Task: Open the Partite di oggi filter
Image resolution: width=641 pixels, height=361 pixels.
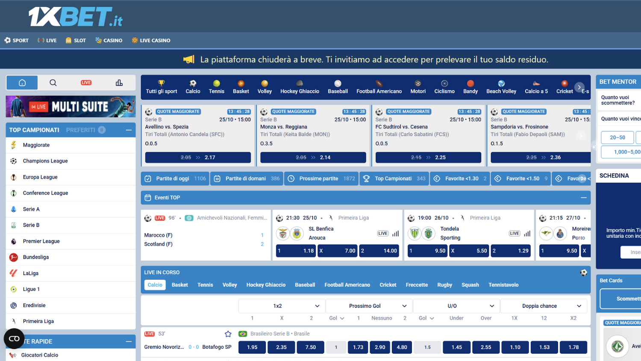Action: [x=175, y=178]
